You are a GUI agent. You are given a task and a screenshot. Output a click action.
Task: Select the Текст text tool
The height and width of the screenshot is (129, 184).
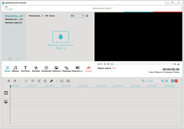[25, 69]
